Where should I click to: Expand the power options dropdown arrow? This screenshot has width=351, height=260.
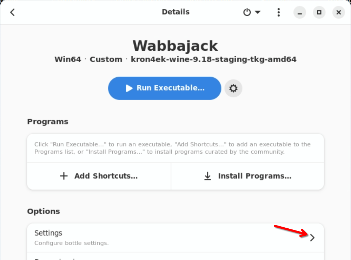point(258,12)
